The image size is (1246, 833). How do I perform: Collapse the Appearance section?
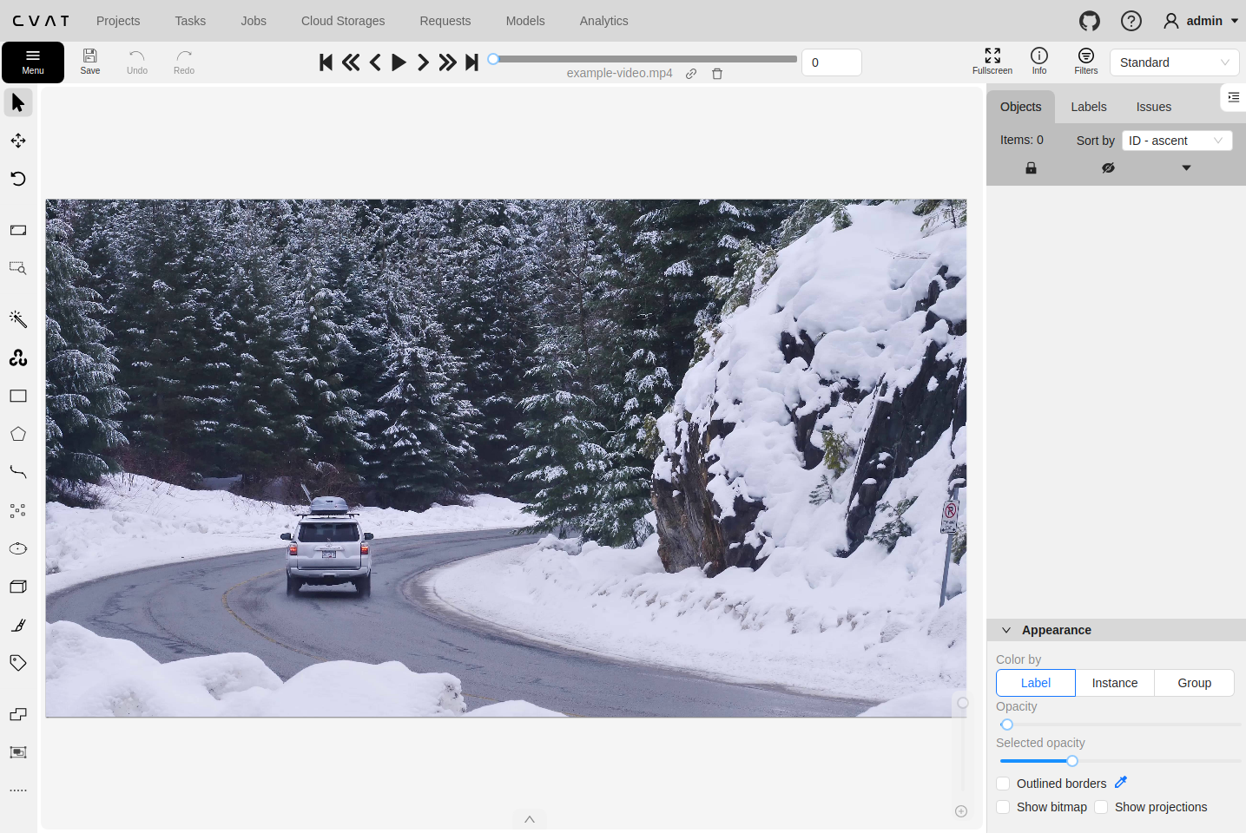(1006, 630)
